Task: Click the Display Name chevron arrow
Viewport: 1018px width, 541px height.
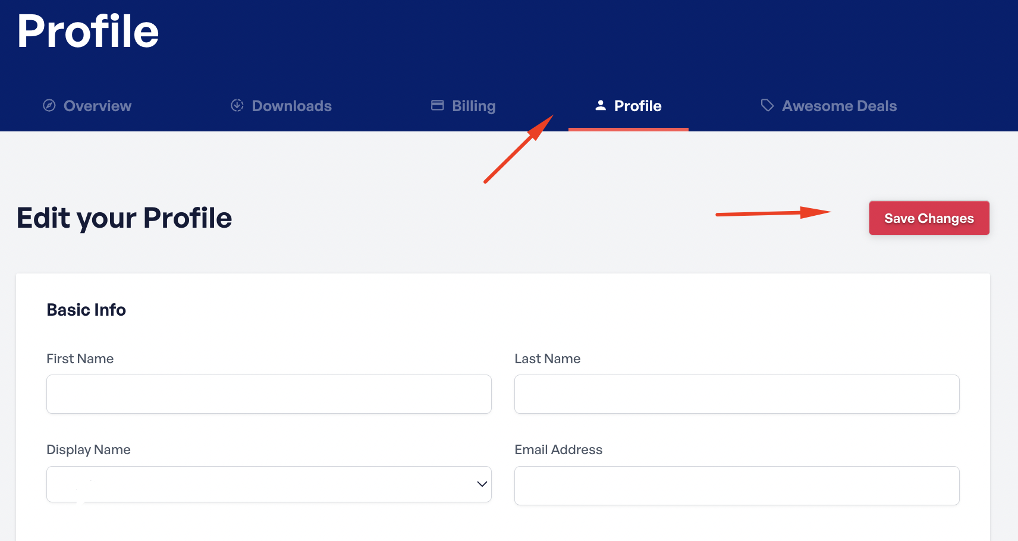Action: click(482, 485)
